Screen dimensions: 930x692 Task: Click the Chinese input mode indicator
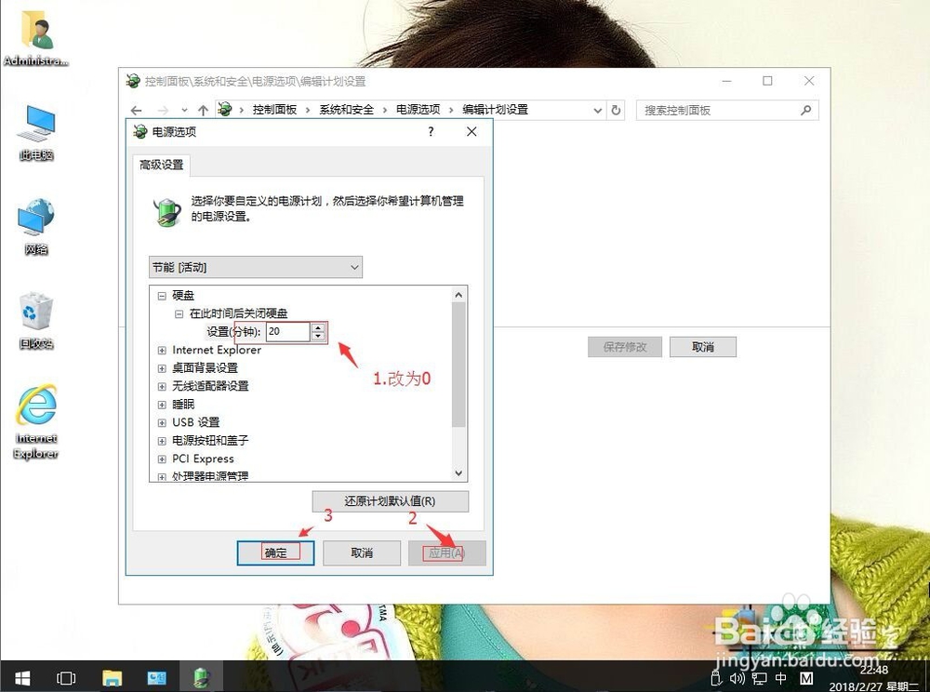click(781, 678)
